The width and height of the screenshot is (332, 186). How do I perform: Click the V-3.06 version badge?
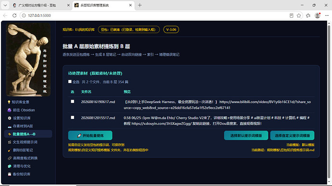click(171, 30)
